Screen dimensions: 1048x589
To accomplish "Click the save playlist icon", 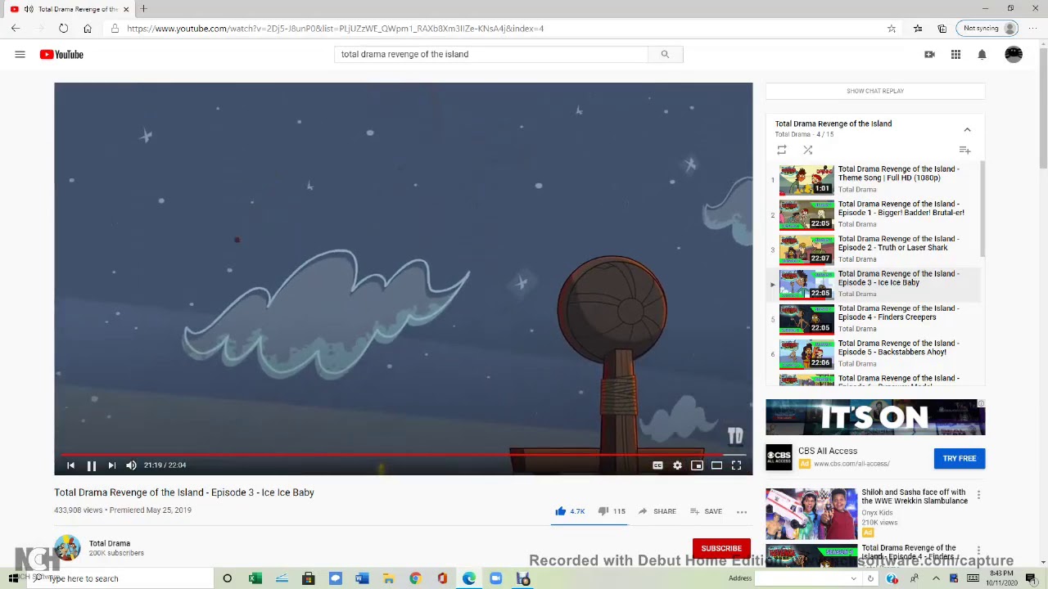I will 964,151.
